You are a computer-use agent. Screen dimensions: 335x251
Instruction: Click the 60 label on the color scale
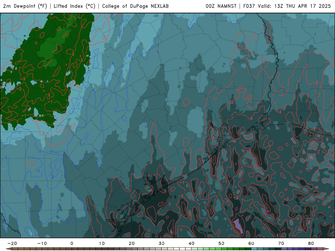click(x=251, y=243)
